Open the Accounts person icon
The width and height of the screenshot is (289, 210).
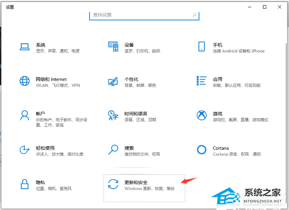25,116
